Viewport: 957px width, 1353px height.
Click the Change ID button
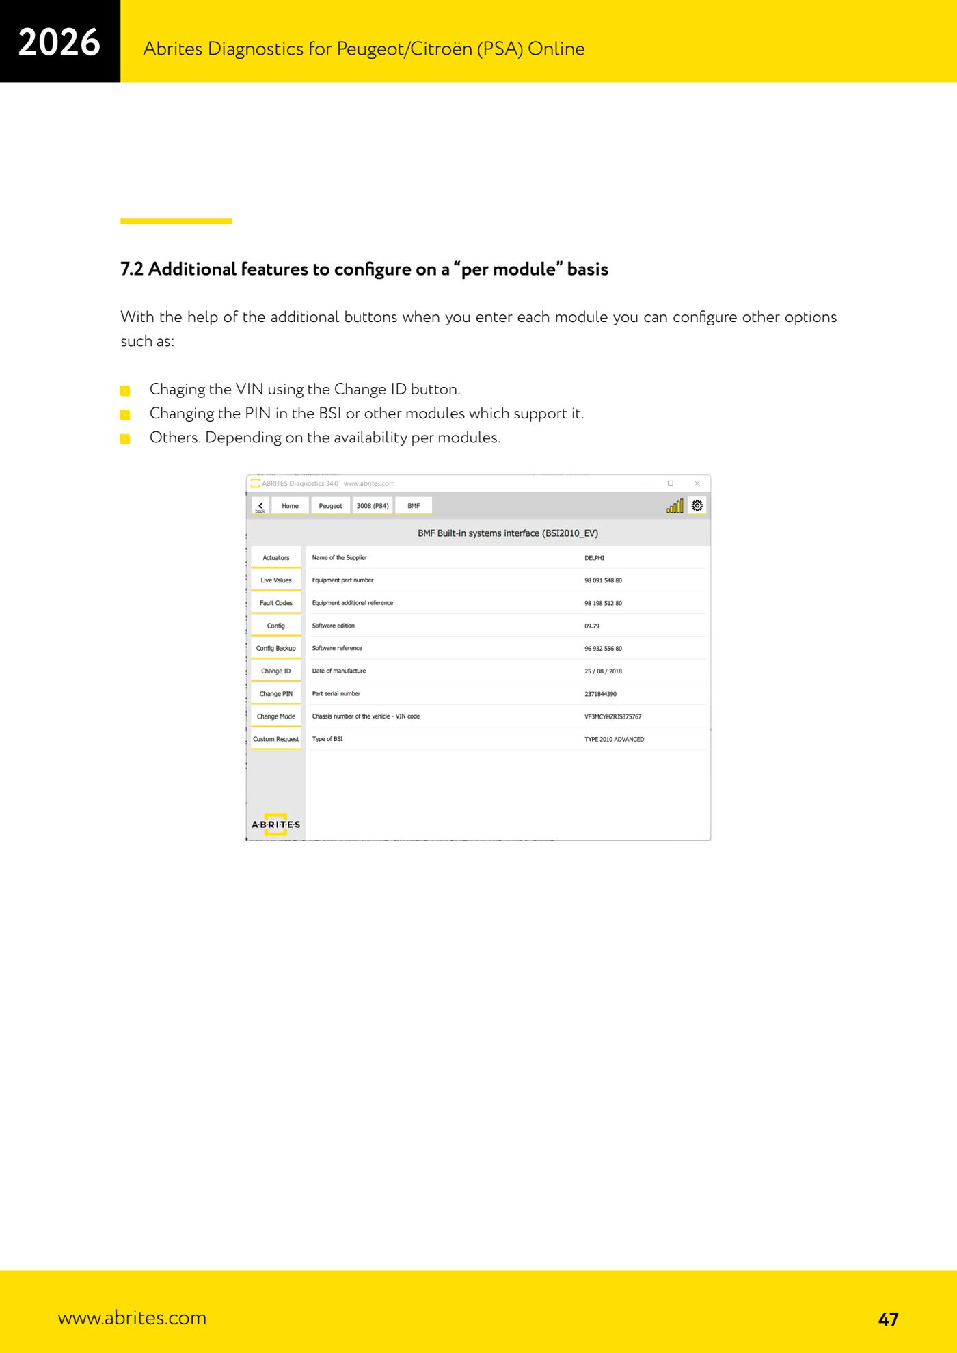click(276, 671)
